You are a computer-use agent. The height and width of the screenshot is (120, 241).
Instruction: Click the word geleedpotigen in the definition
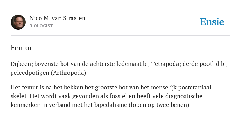pos(30,73)
